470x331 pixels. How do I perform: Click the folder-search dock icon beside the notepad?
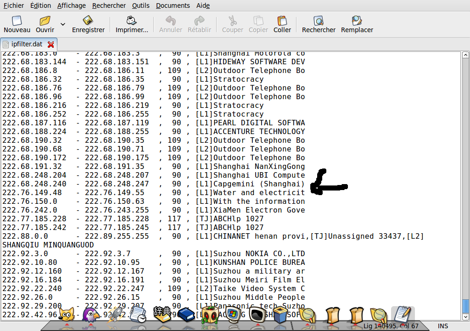pos(379,315)
